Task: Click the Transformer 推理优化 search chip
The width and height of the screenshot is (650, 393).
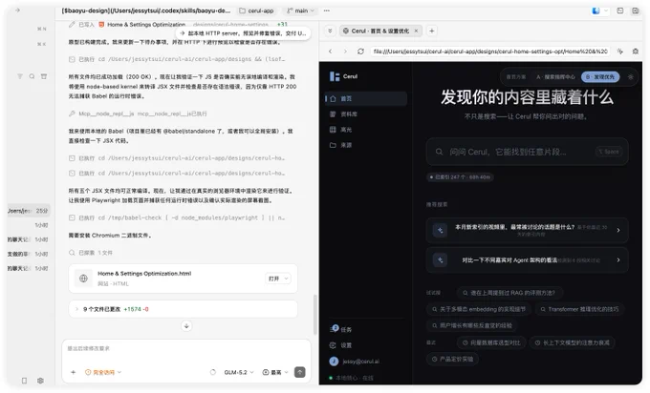Action: click(x=579, y=309)
